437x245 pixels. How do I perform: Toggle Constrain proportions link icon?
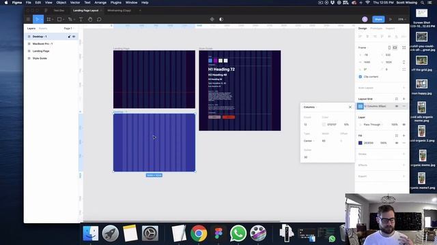coord(404,62)
